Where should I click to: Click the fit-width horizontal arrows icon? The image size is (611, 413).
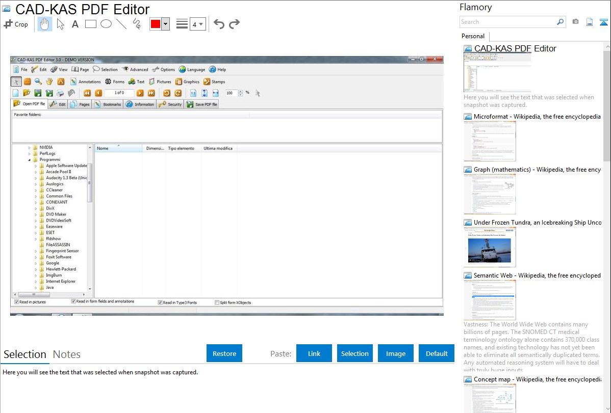(216, 93)
